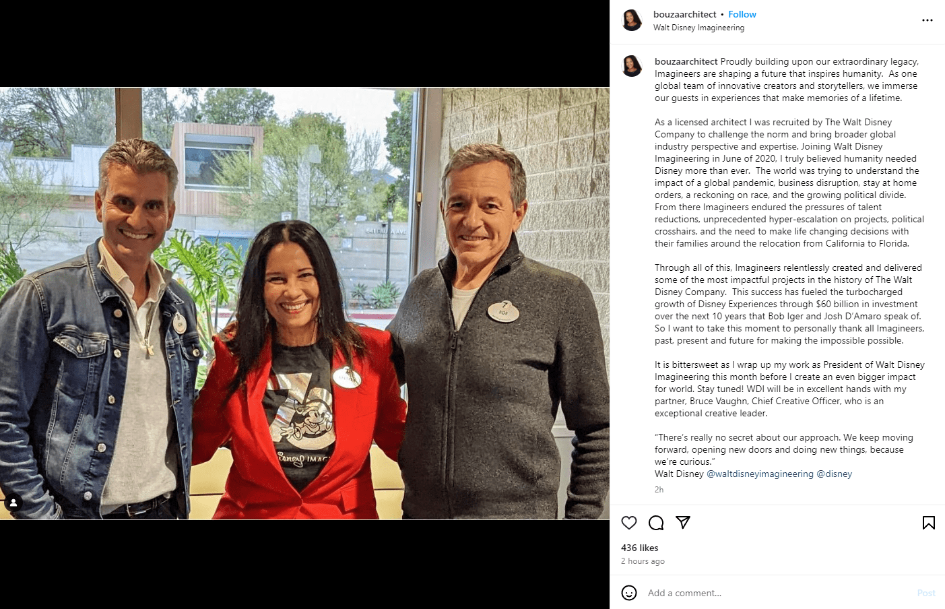The image size is (945, 609).
Task: Open the @disney mention link
Action: (x=834, y=474)
